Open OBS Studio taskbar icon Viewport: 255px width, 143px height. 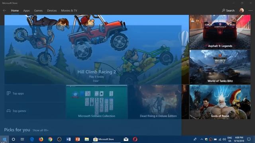[x=59, y=139]
